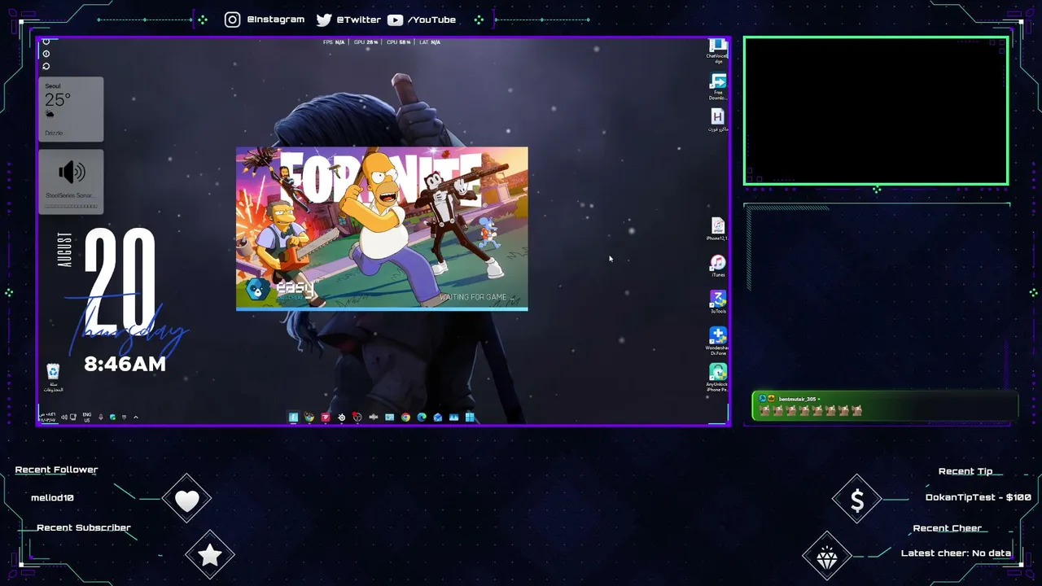The image size is (1042, 586).
Task: Adjust the SteelSeries Sonar volume bar
Action: tap(71, 206)
